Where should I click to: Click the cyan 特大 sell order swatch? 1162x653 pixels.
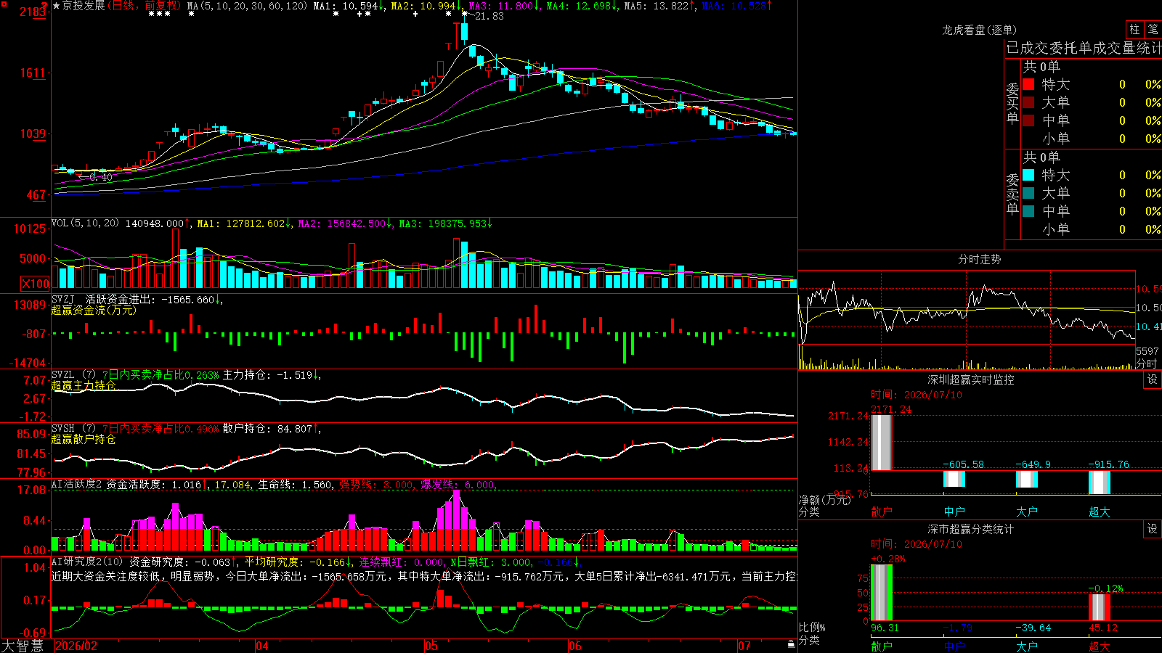[1028, 175]
